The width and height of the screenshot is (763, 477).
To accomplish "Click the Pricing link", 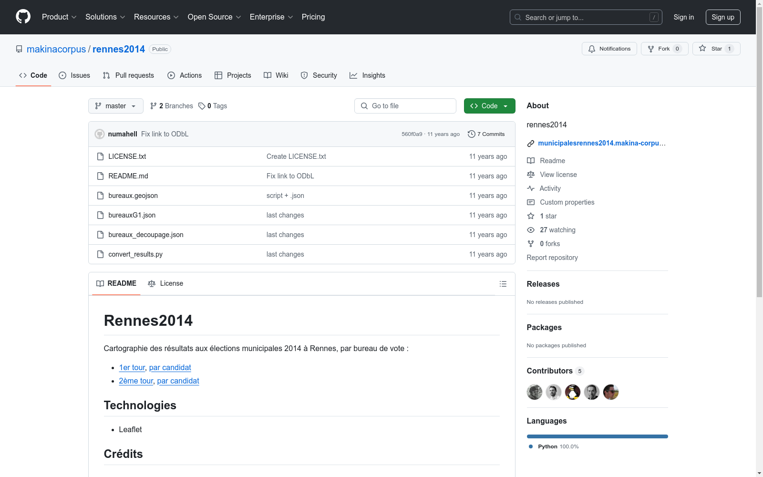I will [313, 17].
